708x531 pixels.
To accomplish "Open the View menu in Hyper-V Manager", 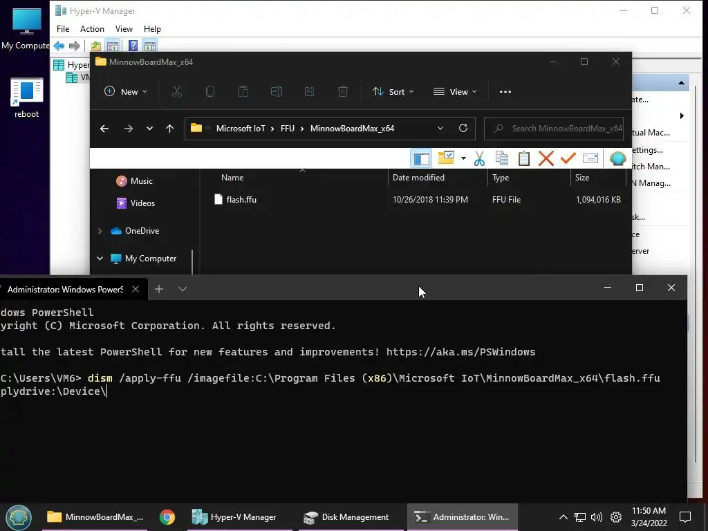I will click(124, 29).
